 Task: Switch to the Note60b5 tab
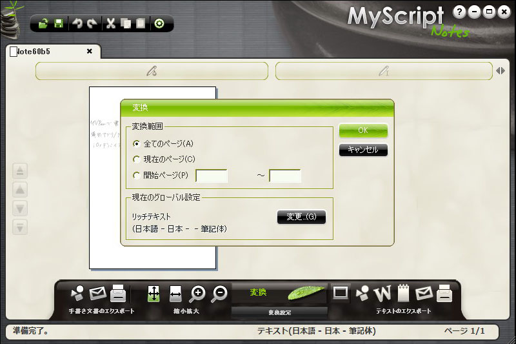coord(54,52)
